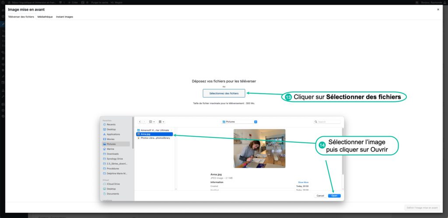The width and height of the screenshot is (448, 218).
Task: Close the Image mise en avant dialog
Action: (438, 9)
